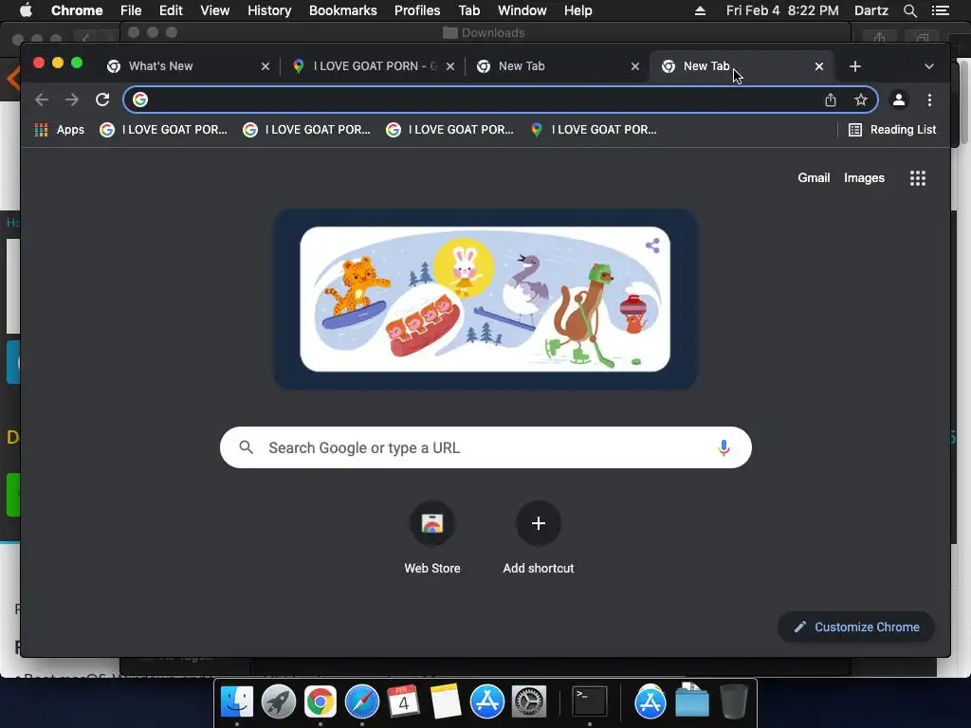Open the View menu
This screenshot has height=728, width=971.
tap(215, 10)
